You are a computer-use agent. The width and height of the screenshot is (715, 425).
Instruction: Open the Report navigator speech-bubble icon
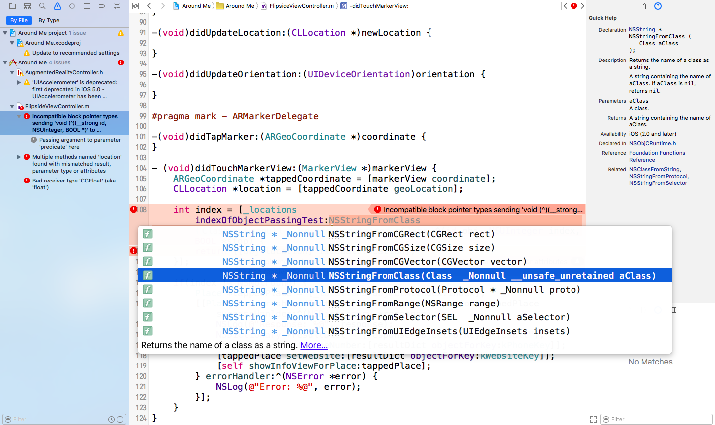[x=117, y=6]
